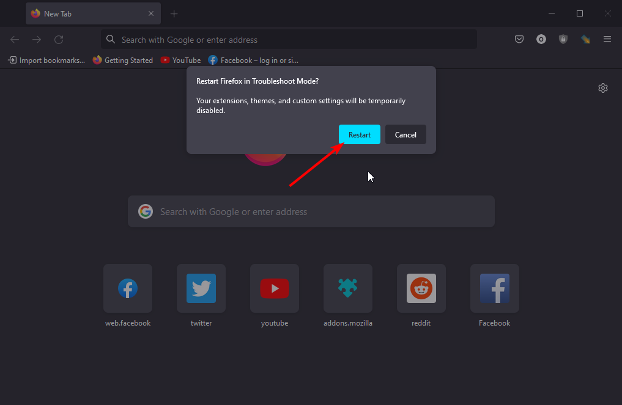Focus the center Google search box
The width and height of the screenshot is (622, 405).
311,211
